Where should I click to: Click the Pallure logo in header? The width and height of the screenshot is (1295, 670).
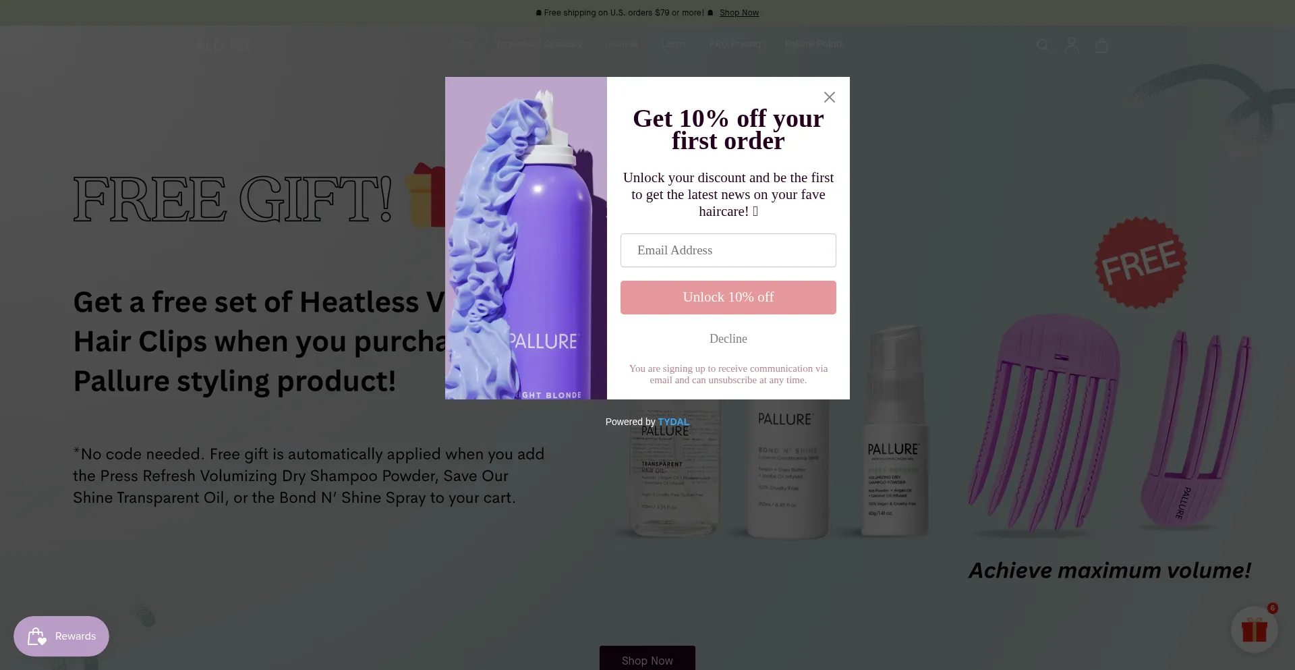[x=219, y=45]
